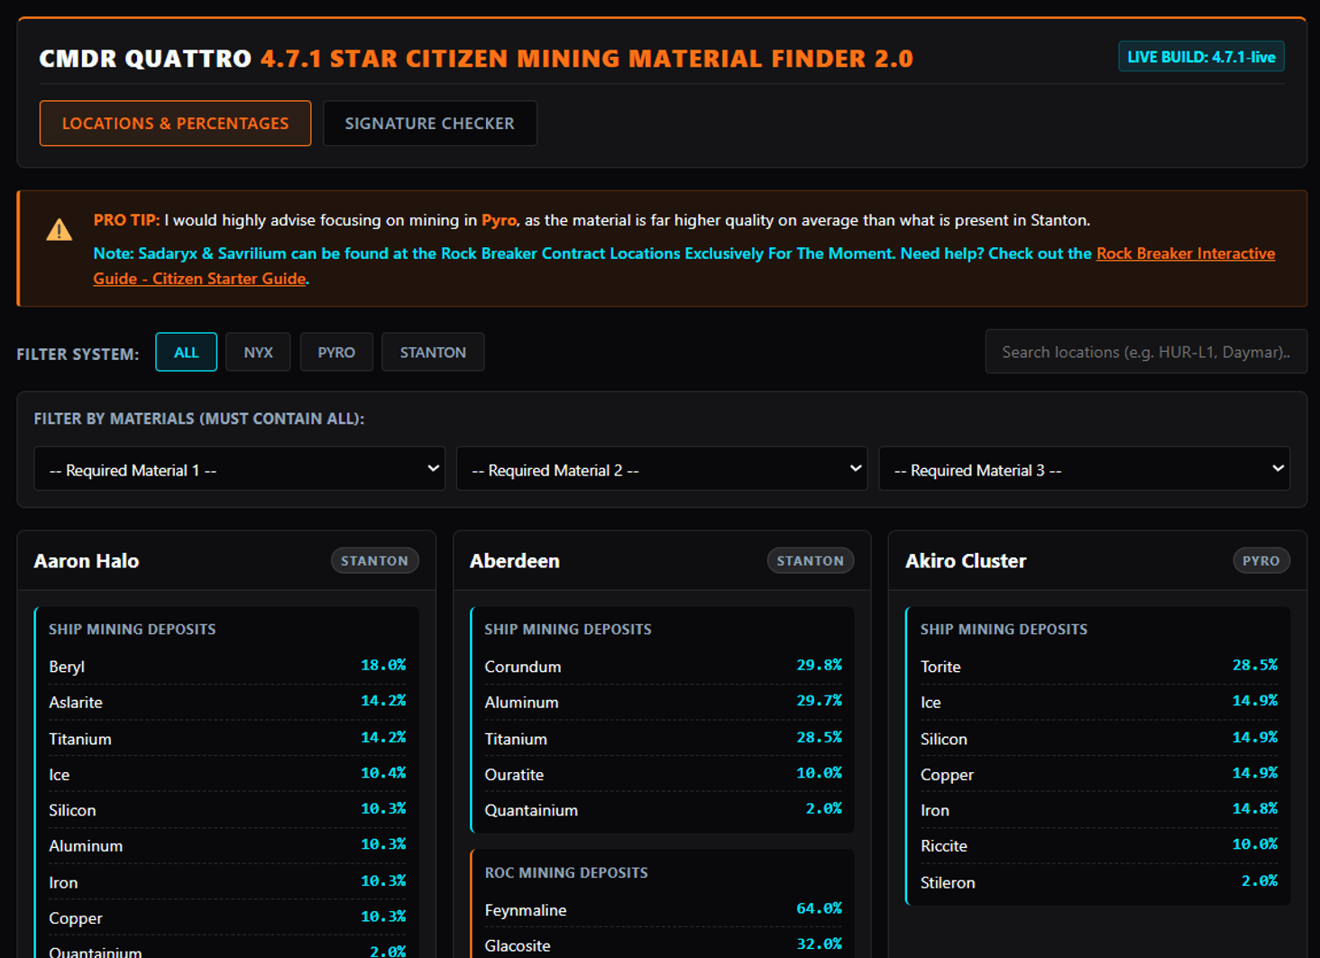Open the Required Material 3 dropdown
The image size is (1320, 958).
coord(1085,468)
